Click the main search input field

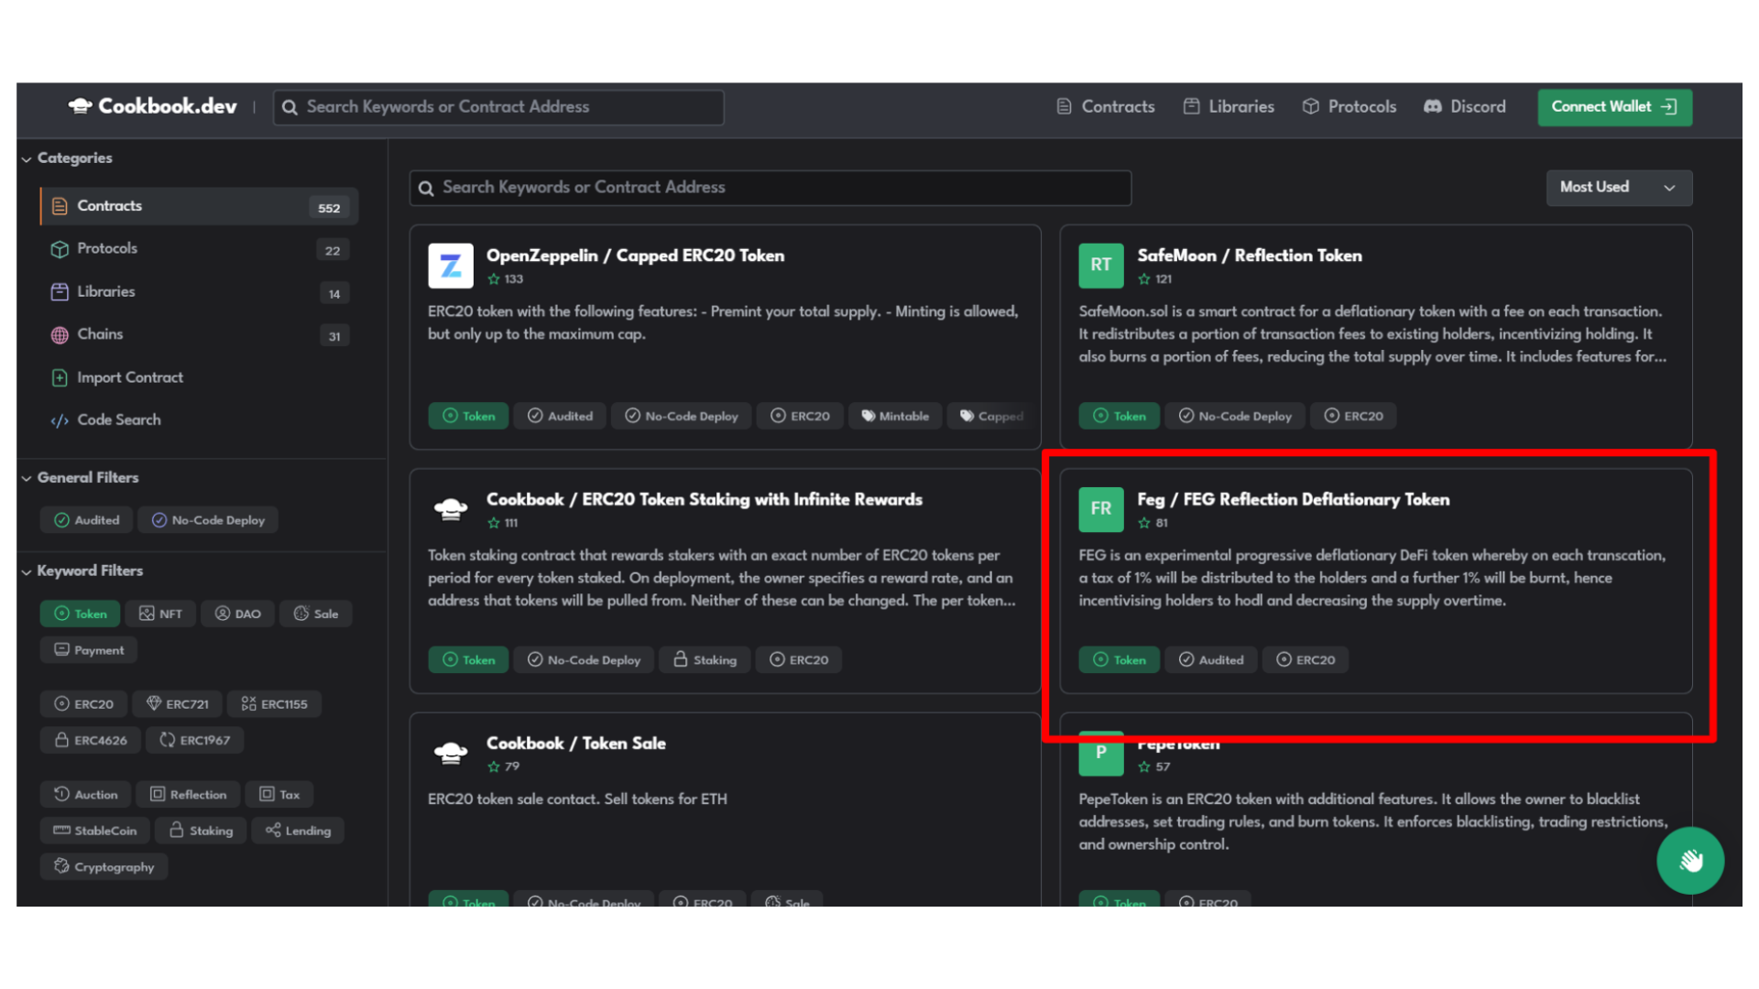[x=499, y=105]
